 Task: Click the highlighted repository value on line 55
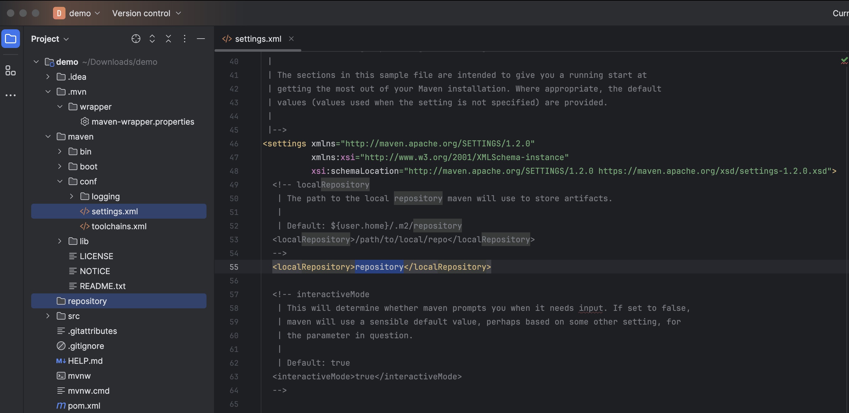click(x=379, y=267)
